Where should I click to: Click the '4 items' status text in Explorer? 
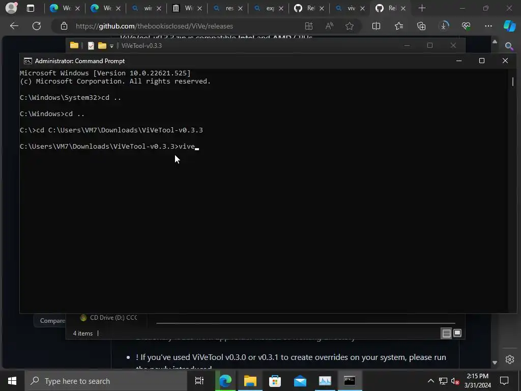click(x=83, y=333)
